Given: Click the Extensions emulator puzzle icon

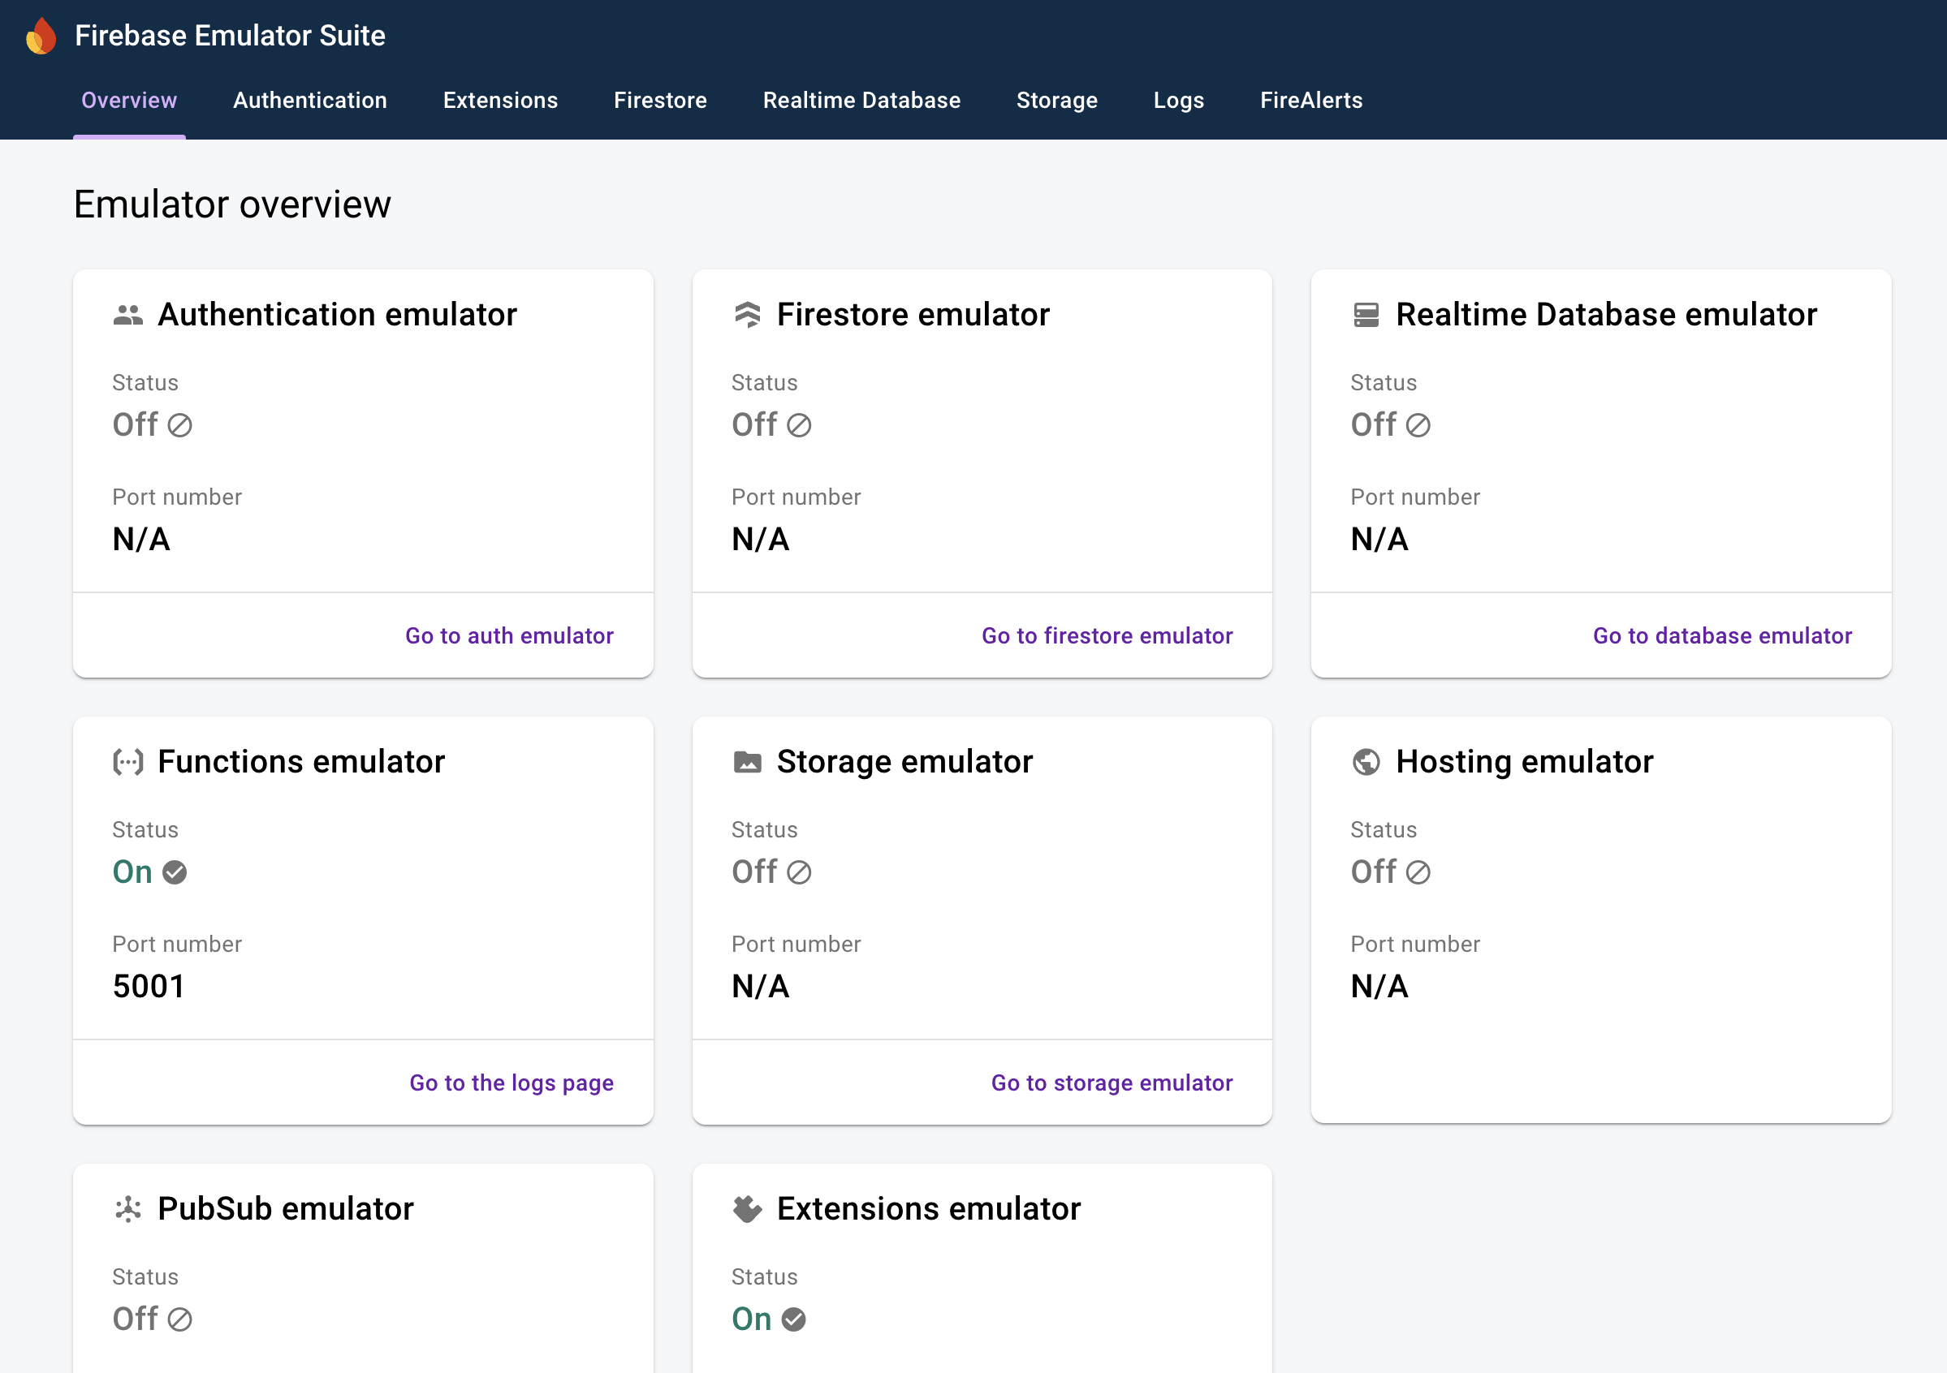Looking at the screenshot, I should pos(747,1209).
